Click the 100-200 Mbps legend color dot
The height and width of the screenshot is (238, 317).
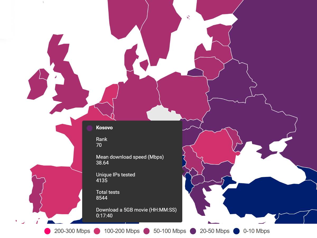[97, 231]
